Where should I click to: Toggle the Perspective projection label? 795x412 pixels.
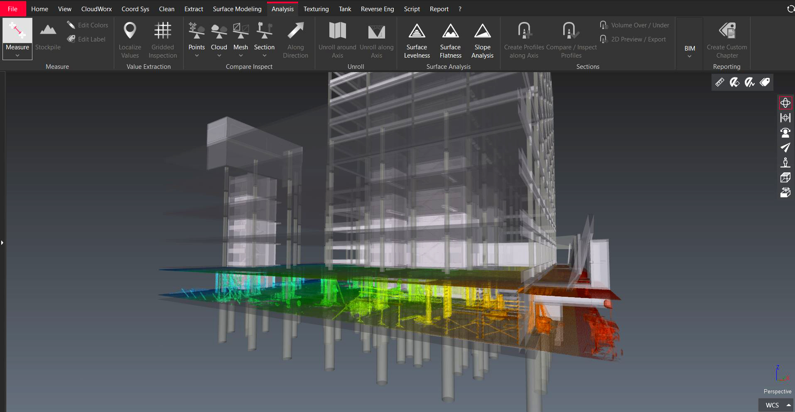tap(777, 391)
